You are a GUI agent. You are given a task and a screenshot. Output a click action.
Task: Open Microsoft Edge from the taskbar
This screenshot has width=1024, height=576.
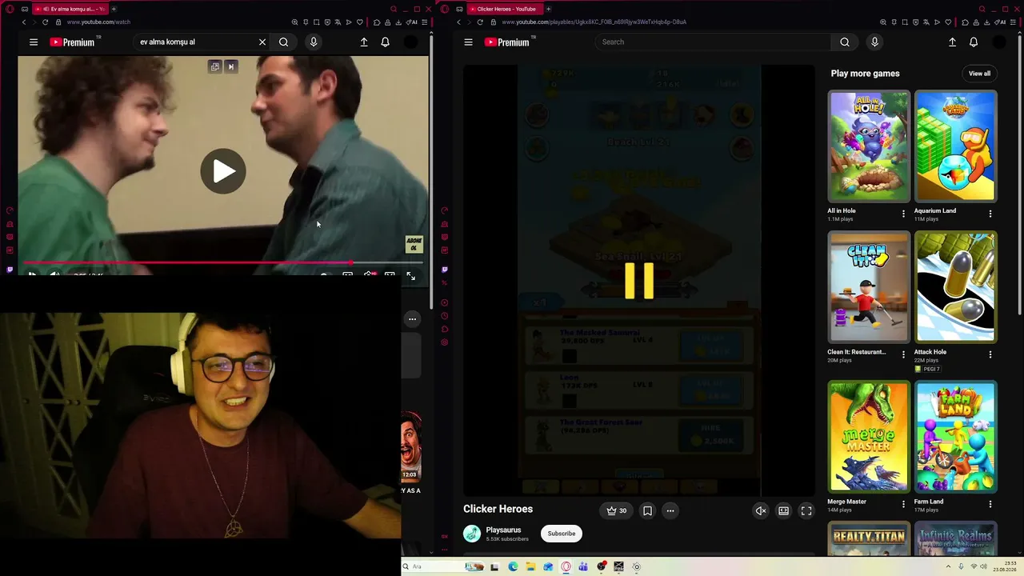513,566
